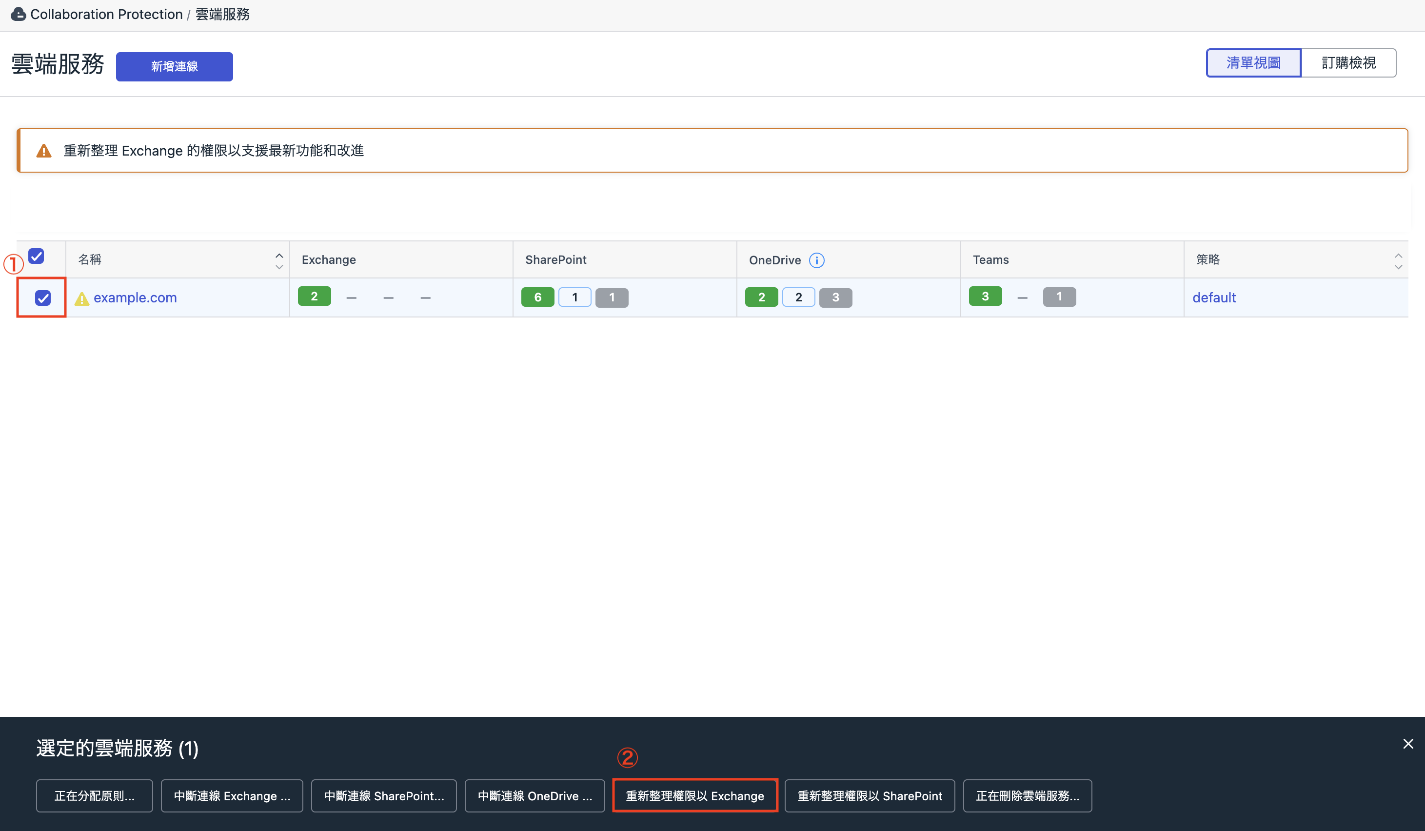
Task: Click the 正在分配原則... button
Action: click(x=95, y=796)
